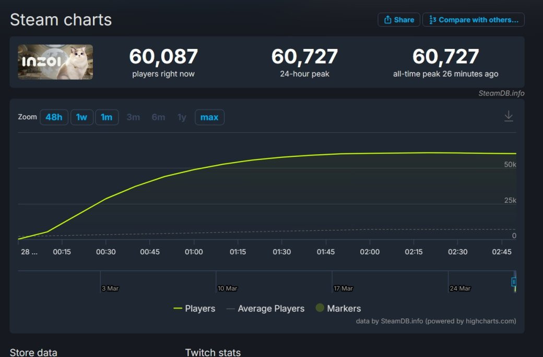Click the Players line at 01:00
This screenshot has width=543, height=357.
point(194,169)
